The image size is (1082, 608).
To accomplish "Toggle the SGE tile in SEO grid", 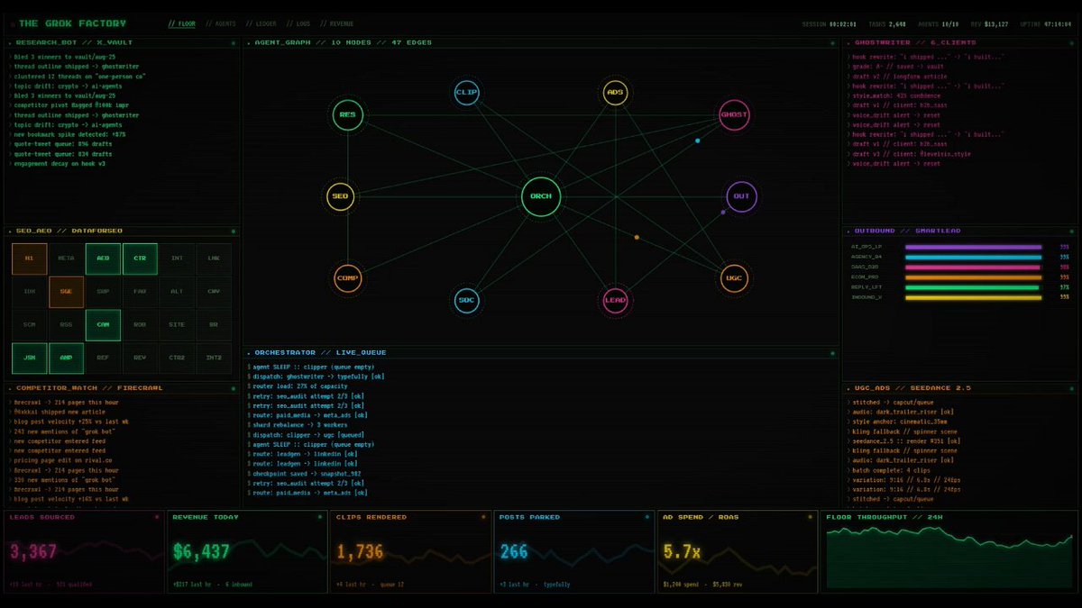I will pyautogui.click(x=66, y=292).
